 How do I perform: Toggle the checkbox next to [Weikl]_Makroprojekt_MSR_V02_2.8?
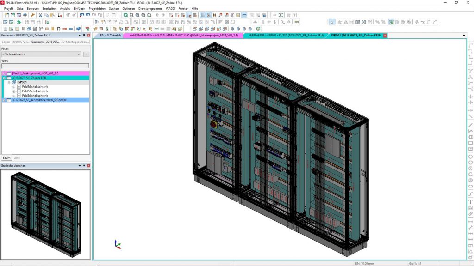[x=9, y=73]
